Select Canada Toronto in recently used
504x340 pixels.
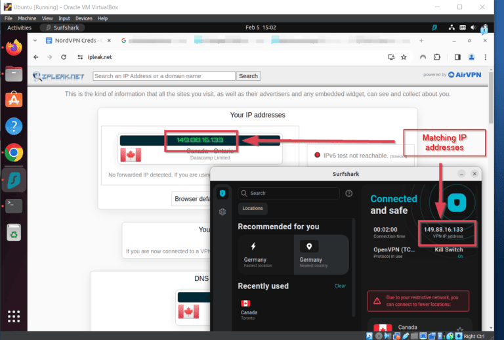click(249, 309)
